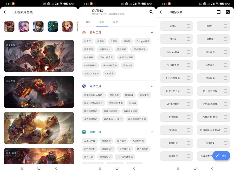234x173 pixels.
Task: Open the 正义爆轰 wallpaper thumbnail
Action: (39, 56)
